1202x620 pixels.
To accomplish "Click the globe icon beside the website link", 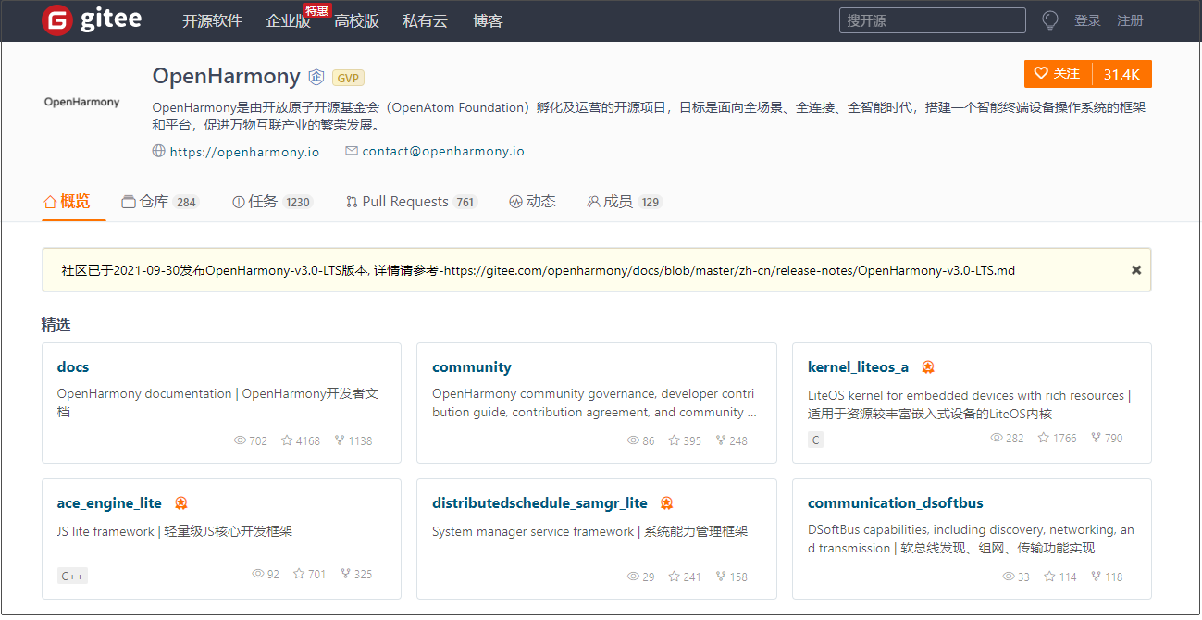I will click(158, 151).
